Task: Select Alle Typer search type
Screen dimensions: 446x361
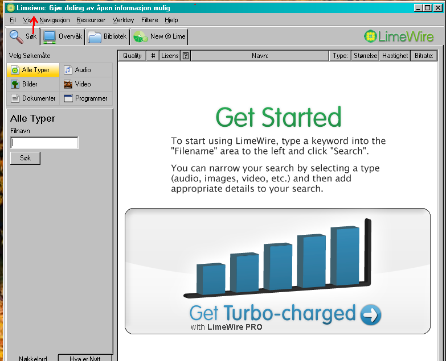Action: (x=33, y=70)
